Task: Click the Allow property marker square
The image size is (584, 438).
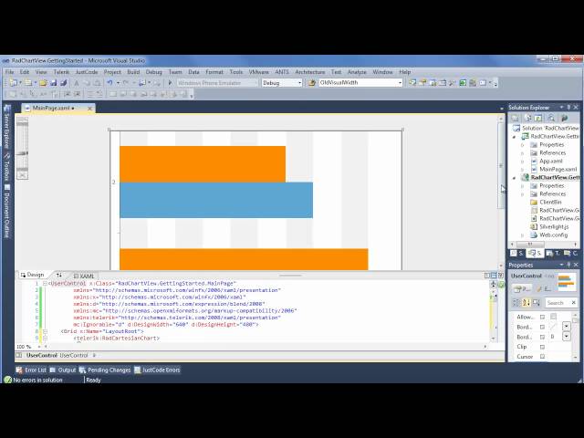Action: (542, 317)
